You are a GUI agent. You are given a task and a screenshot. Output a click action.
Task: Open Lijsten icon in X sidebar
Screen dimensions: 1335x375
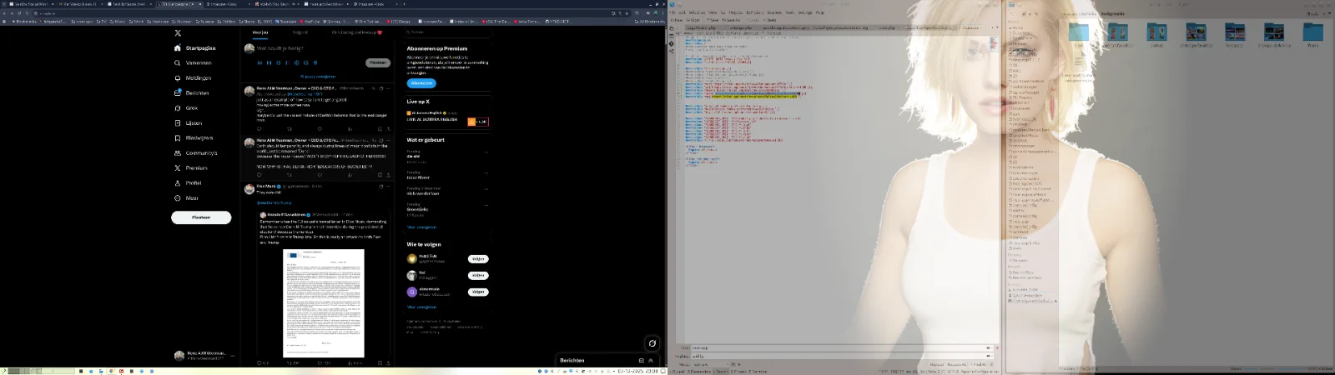pyautogui.click(x=178, y=123)
